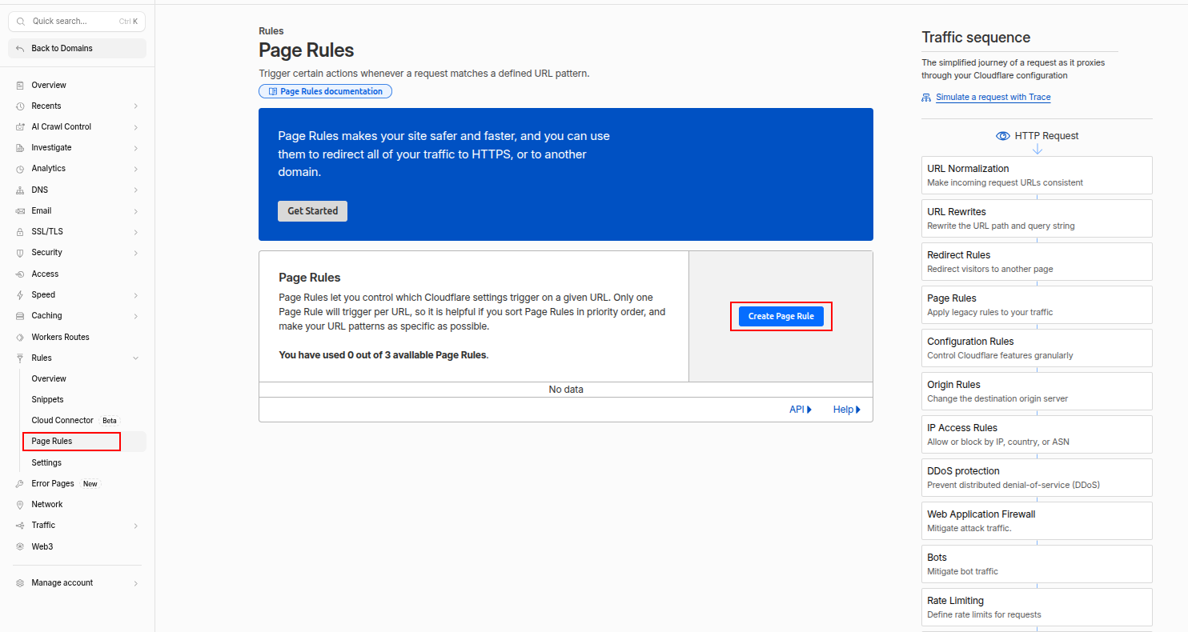Click the Investigate sidebar icon

click(20, 148)
